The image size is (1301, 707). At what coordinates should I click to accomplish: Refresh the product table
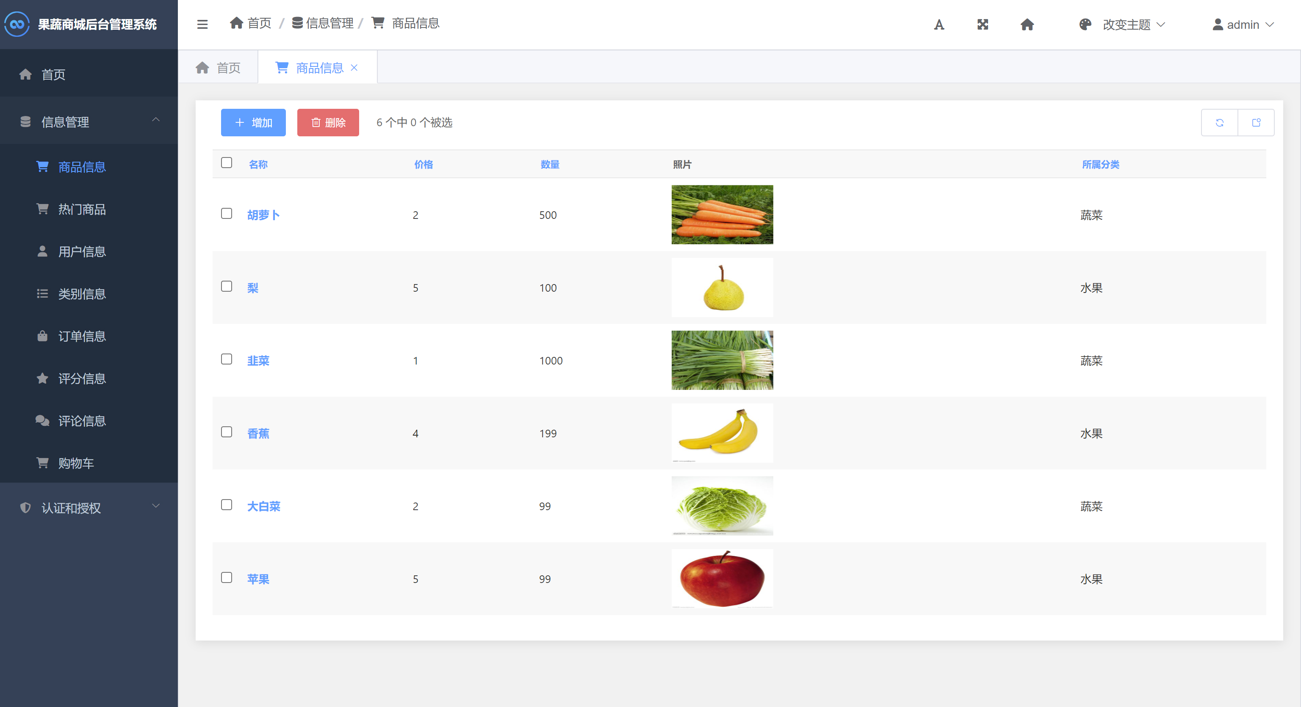click(1219, 122)
